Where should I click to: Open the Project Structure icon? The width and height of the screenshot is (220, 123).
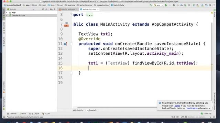206,5
